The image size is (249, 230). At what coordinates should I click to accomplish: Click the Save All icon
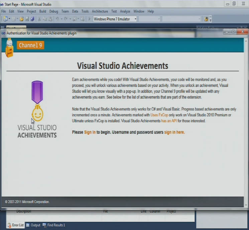click(32, 19)
